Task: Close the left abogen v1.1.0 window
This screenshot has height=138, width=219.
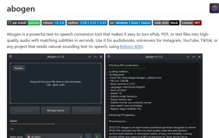Action: (x=101, y=57)
